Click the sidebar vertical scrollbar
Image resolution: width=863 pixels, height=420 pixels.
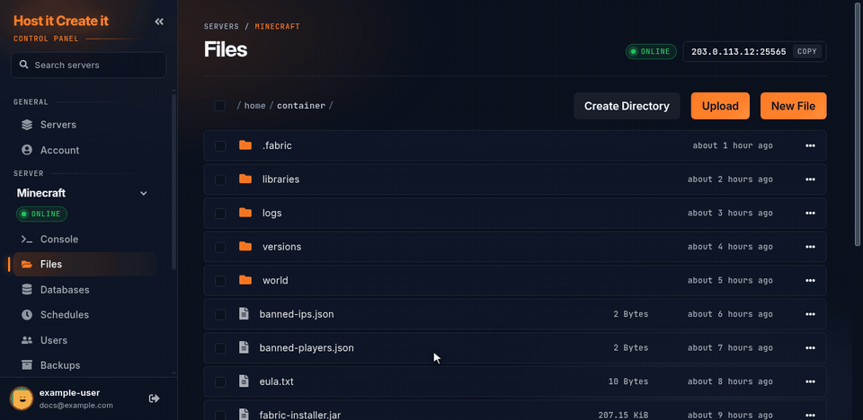click(x=173, y=181)
